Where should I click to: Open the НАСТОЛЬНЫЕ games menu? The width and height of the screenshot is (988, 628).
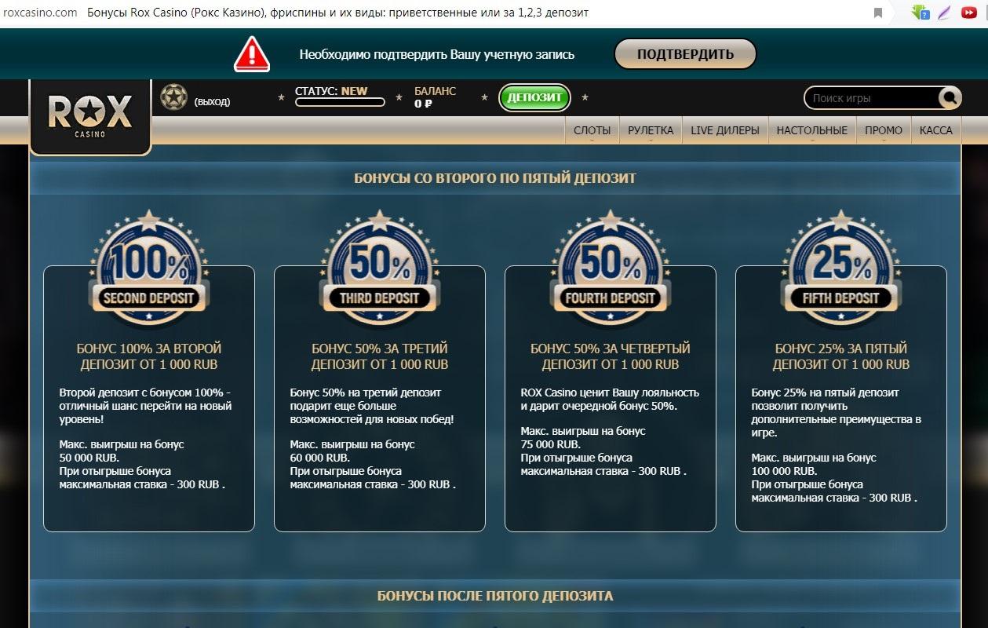(x=812, y=130)
